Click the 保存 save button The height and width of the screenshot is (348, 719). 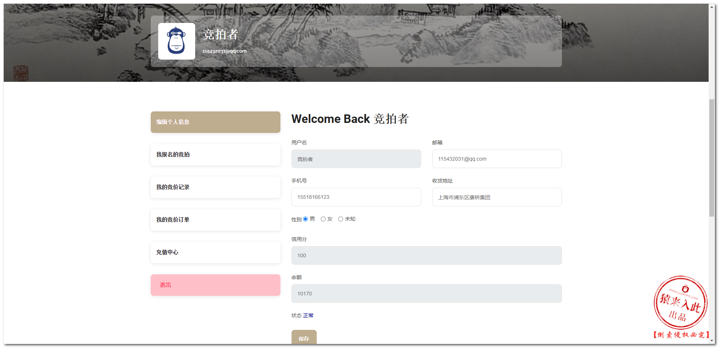coord(304,337)
